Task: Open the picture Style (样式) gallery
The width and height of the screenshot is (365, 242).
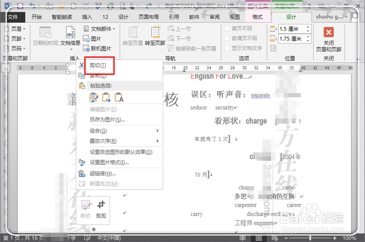Action: click(x=86, y=205)
